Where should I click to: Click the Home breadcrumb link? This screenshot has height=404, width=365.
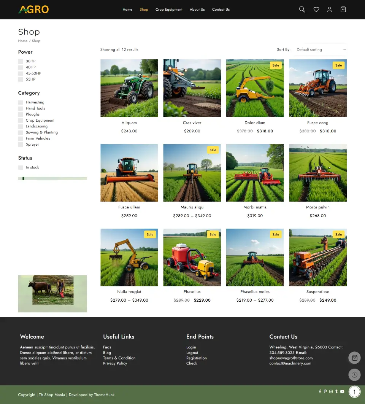(x=23, y=41)
